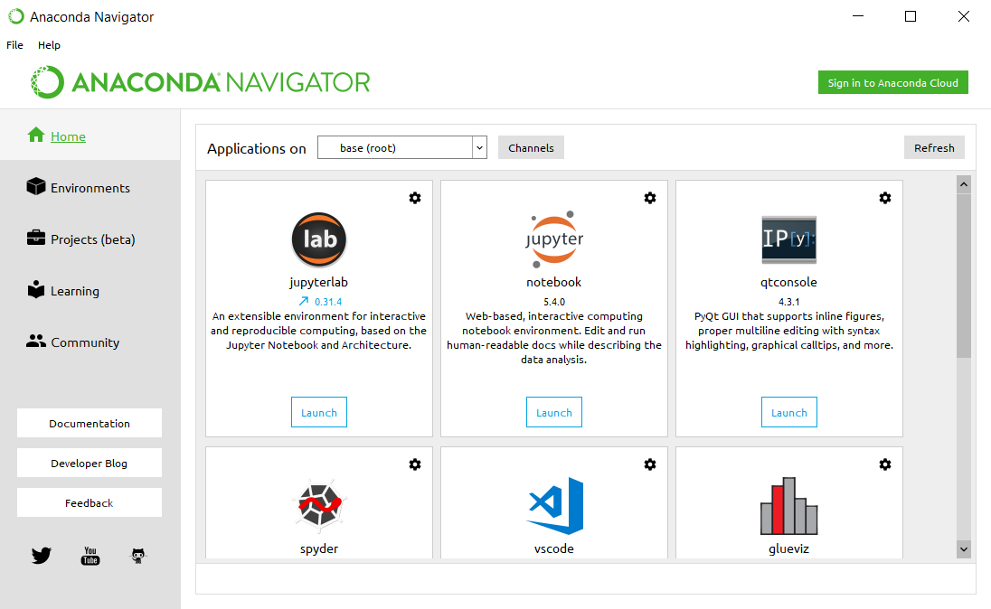The image size is (991, 609).
Task: Click notebook version 5.4.0 text
Action: coord(553,302)
